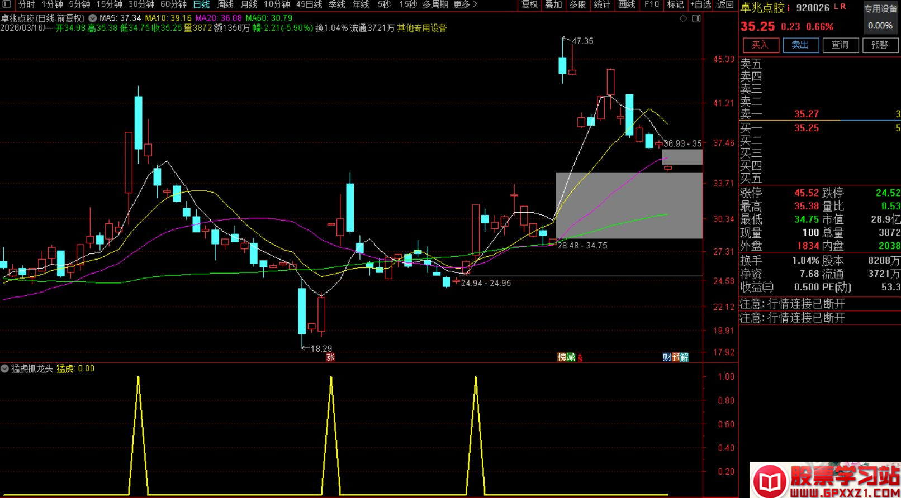The image size is (901, 498).
Task: Select the 1分钟 period
Action: 52,4
